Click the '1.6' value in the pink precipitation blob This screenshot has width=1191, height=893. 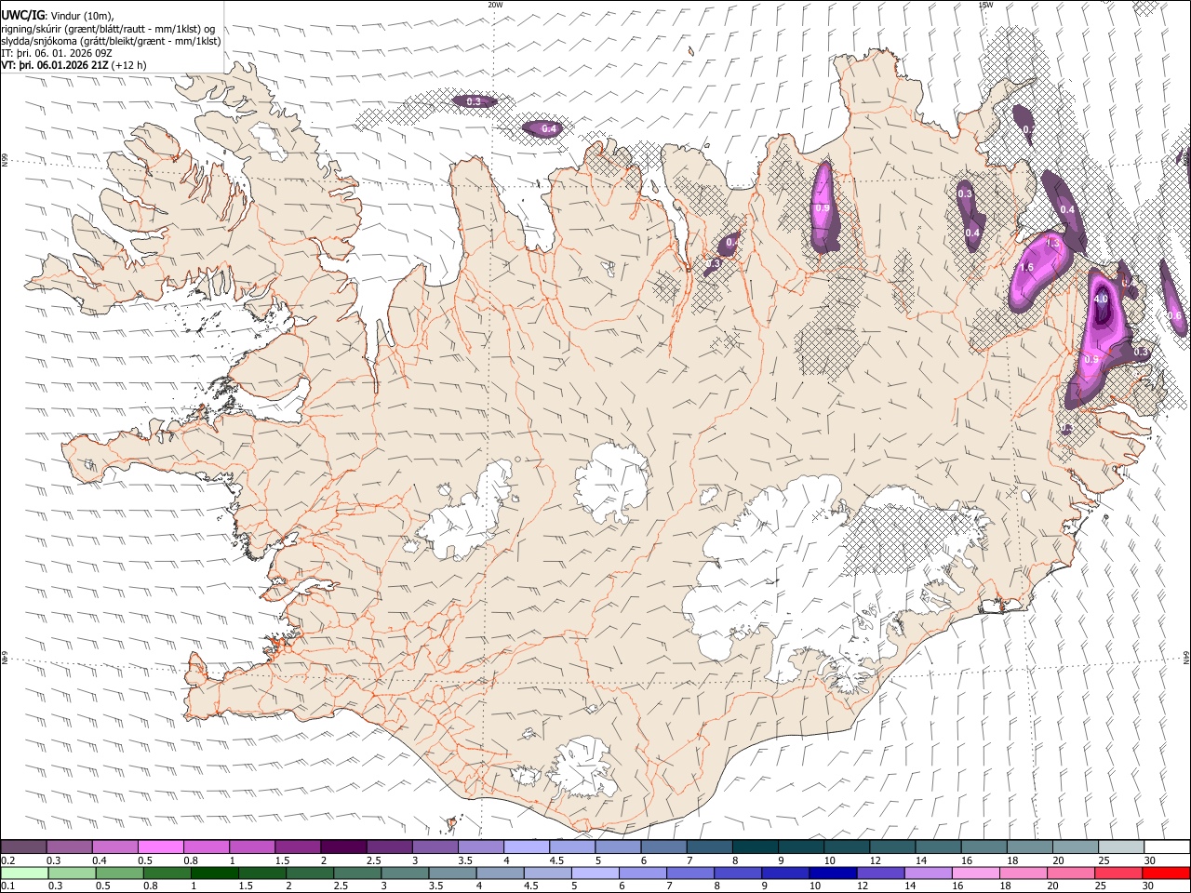pos(1027,268)
